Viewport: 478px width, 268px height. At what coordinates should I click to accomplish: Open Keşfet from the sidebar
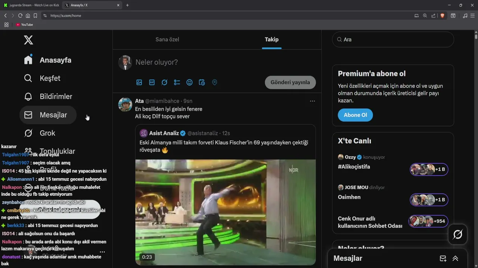tap(42, 78)
